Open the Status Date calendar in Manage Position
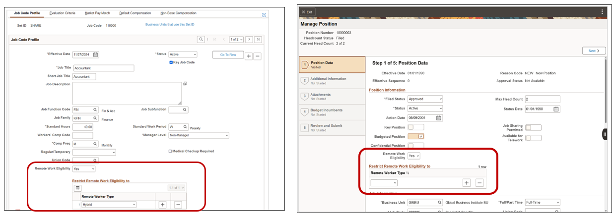615x219 pixels. tap(556, 109)
